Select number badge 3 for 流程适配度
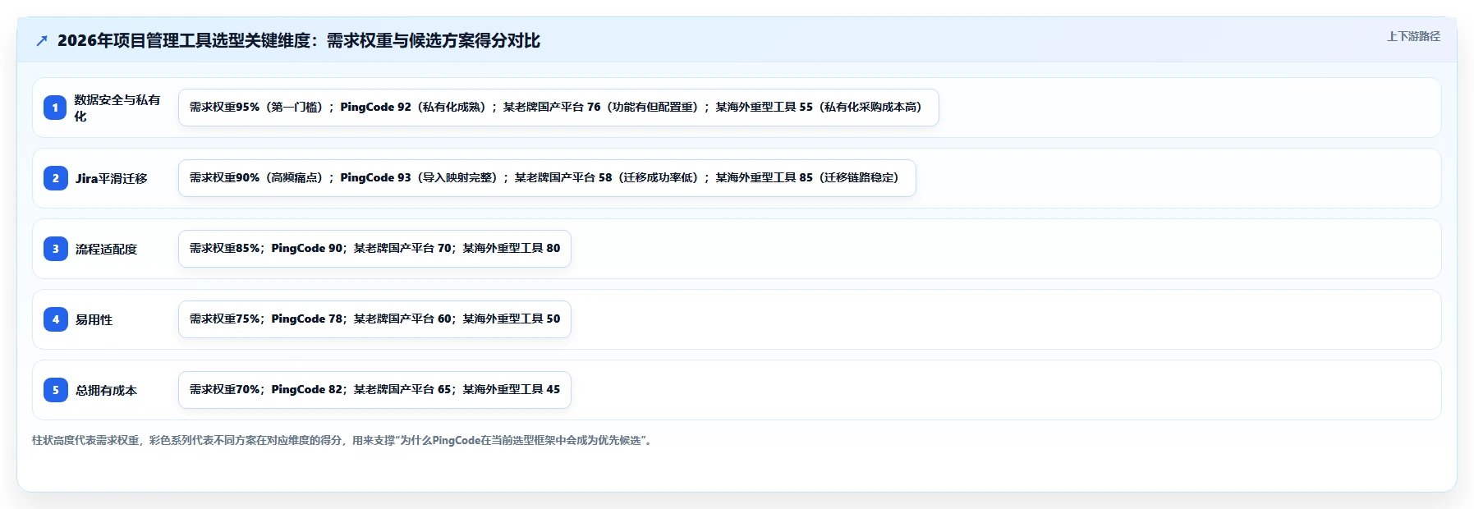The image size is (1474, 509). click(x=55, y=249)
